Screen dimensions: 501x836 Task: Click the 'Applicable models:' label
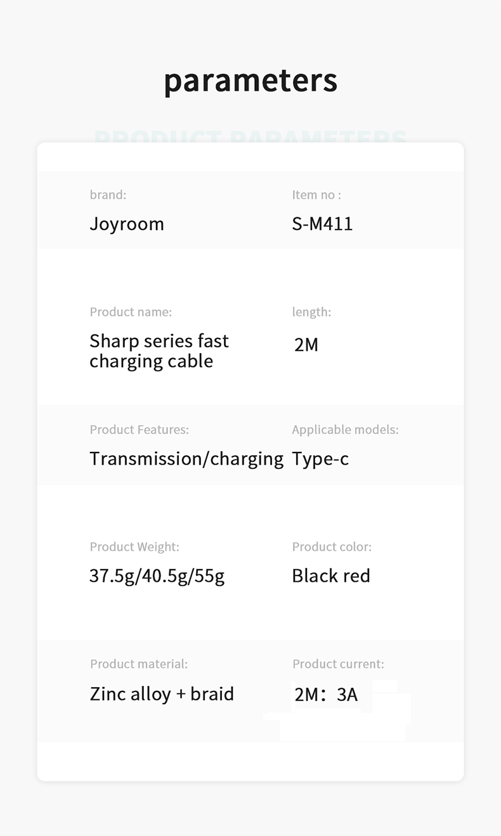(x=345, y=430)
